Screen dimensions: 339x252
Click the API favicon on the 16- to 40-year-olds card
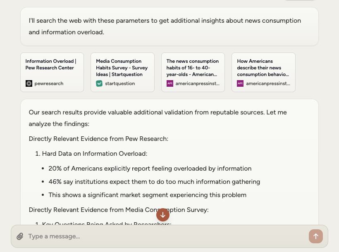[169, 83]
